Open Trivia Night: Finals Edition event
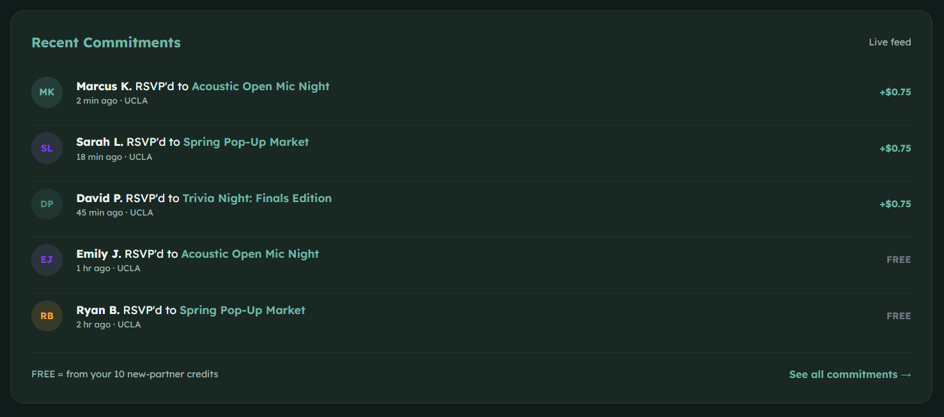 [257, 198]
